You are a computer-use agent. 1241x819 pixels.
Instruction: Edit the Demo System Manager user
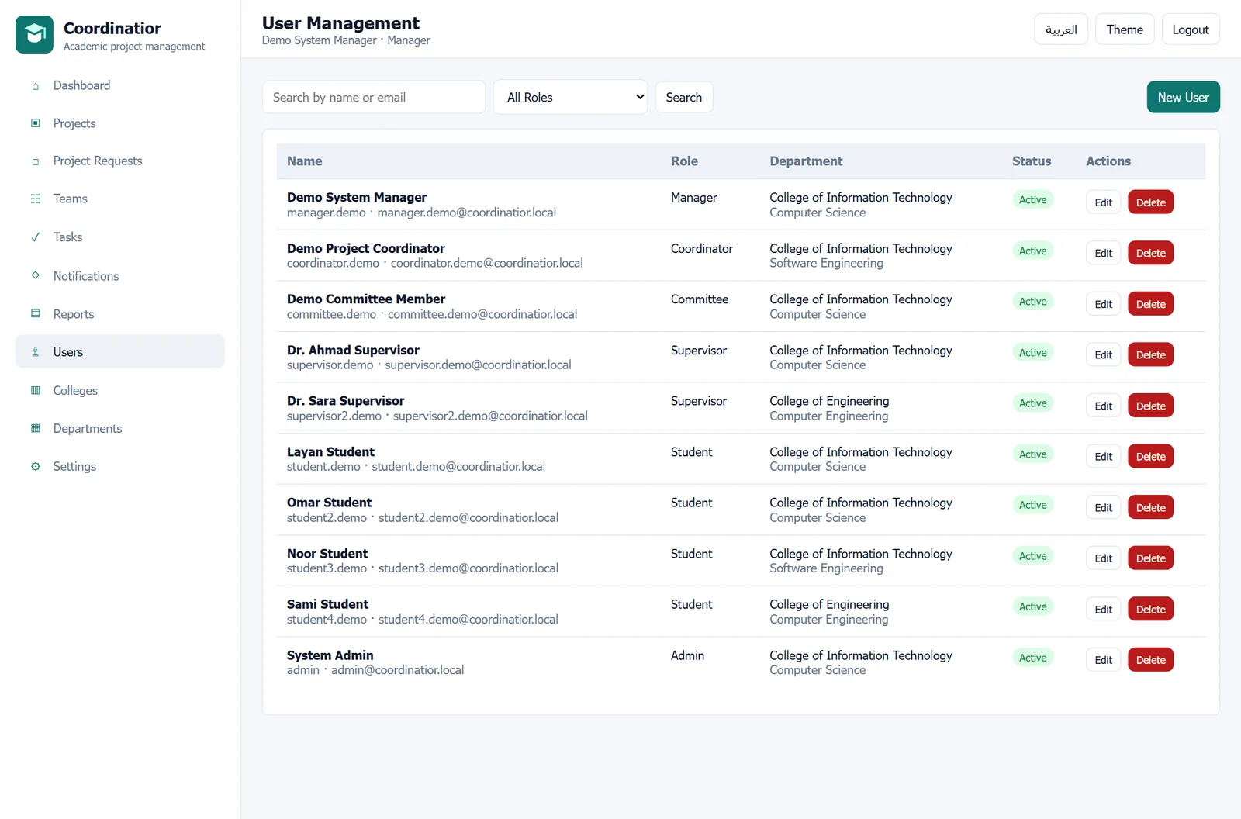(1103, 202)
